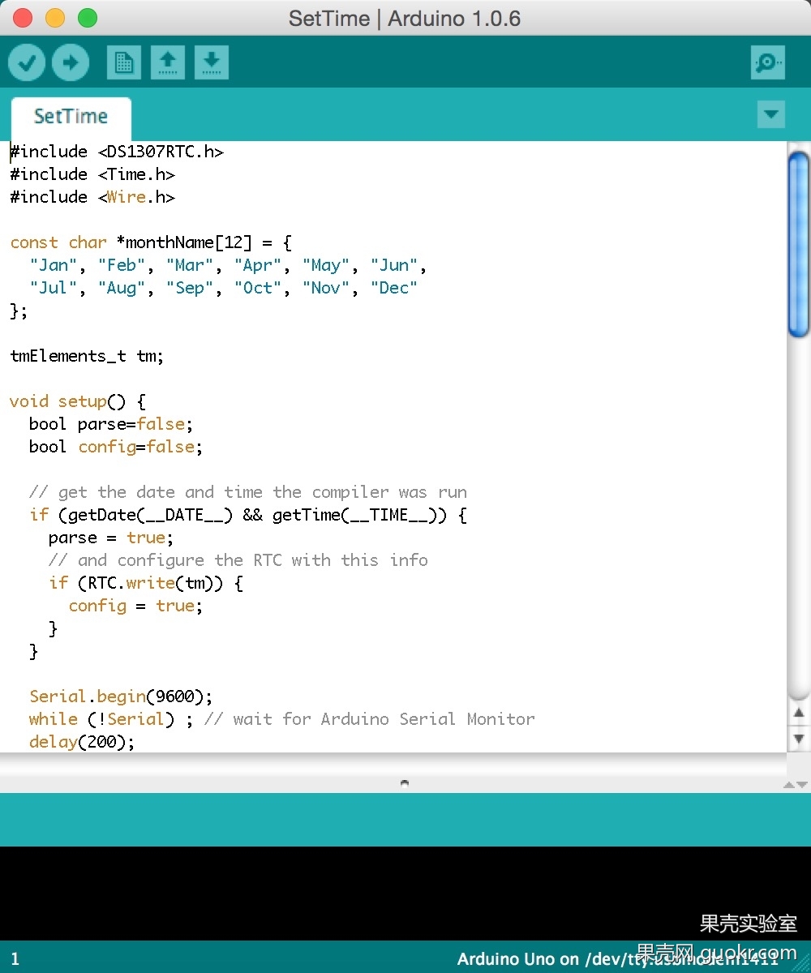Click the scrollbar down arrow
Image resolution: width=811 pixels, height=973 pixels.
799,739
